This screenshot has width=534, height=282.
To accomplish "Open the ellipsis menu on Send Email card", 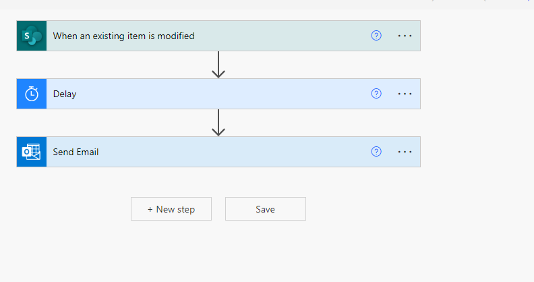I will [405, 152].
